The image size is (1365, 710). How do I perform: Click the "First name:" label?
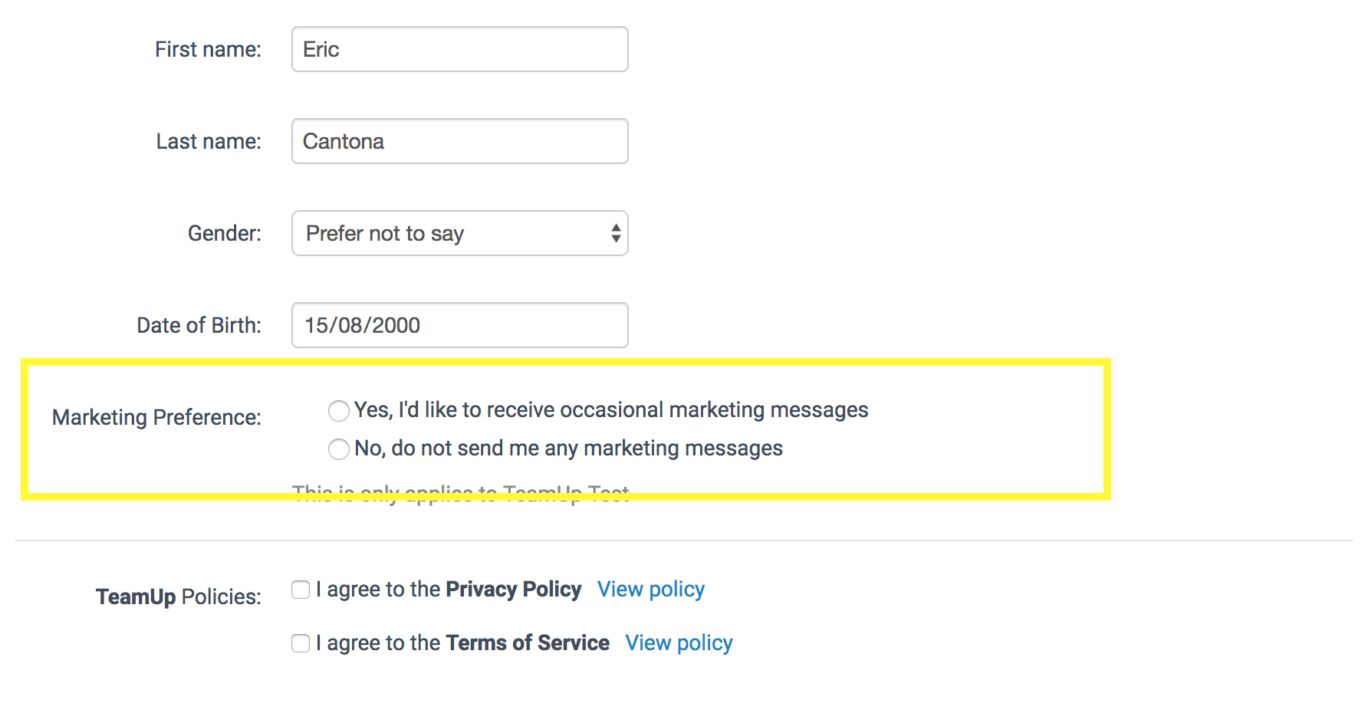tap(208, 50)
